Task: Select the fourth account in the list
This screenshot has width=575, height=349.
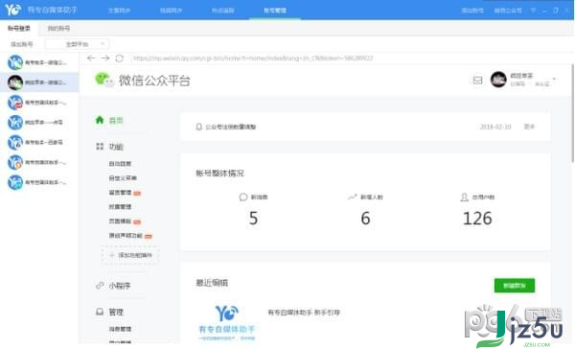Action: click(39, 122)
